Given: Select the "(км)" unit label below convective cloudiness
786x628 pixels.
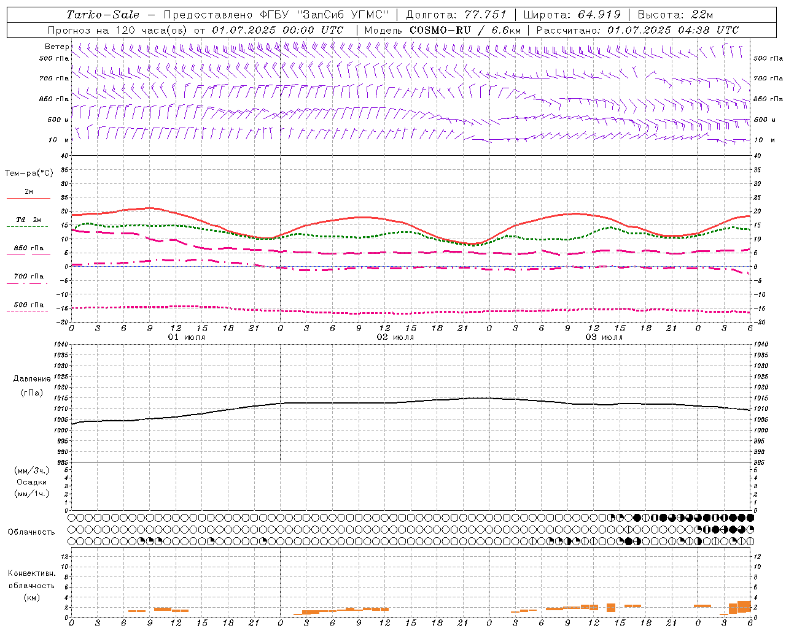Looking at the screenshot, I should [x=31, y=597].
